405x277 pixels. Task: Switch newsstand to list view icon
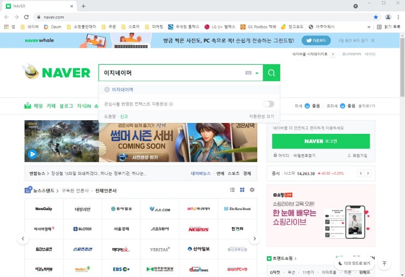tap(232, 190)
